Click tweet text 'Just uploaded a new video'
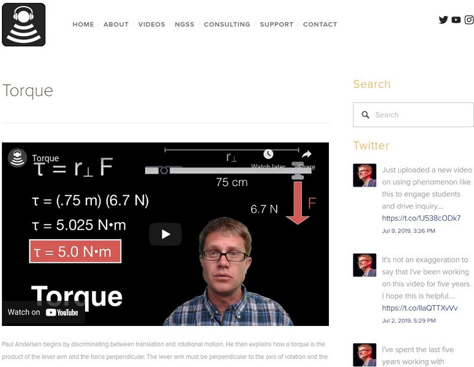This screenshot has width=474, height=367. (x=427, y=170)
